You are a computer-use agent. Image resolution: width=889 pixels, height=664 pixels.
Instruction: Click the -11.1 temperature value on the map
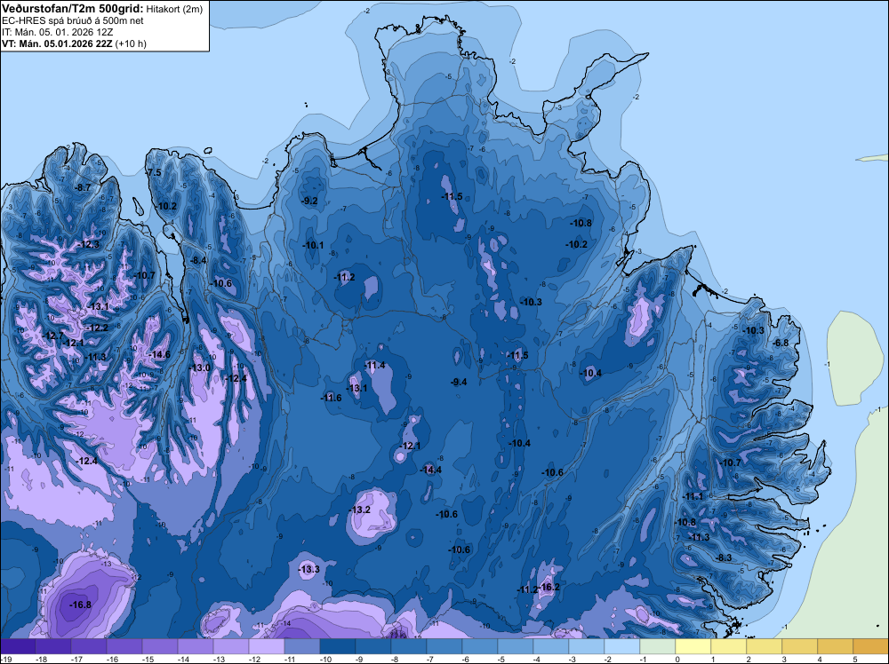[x=693, y=496]
